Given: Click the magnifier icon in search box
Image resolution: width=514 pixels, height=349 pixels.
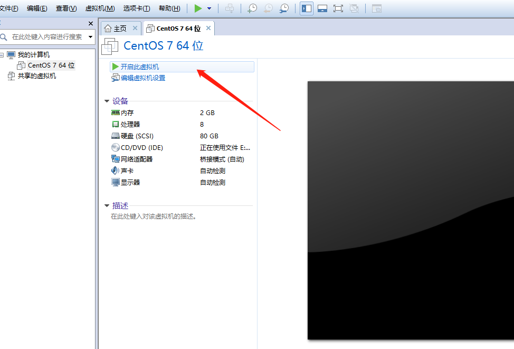Looking at the screenshot, I should 4,37.
